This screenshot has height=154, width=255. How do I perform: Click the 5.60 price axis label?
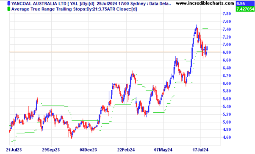227,99
